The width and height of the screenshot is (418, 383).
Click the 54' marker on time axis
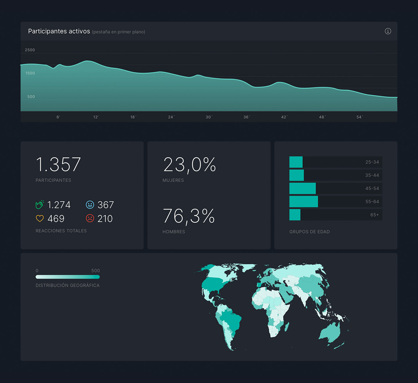[360, 117]
